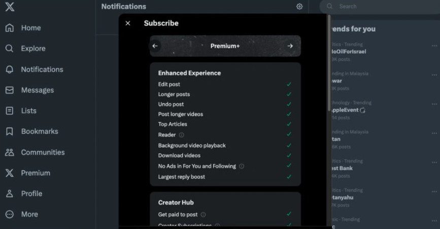Click the X logo in the sidebar
The height and width of the screenshot is (229, 440).
point(10,6)
